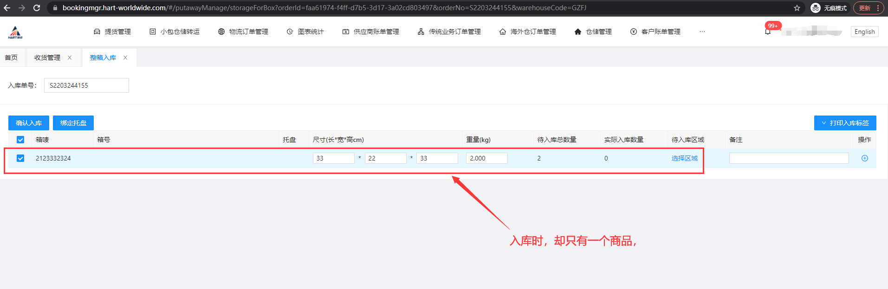888x289 pixels.
Task: Toggle the select-all header checkbox
Action: tap(20, 140)
